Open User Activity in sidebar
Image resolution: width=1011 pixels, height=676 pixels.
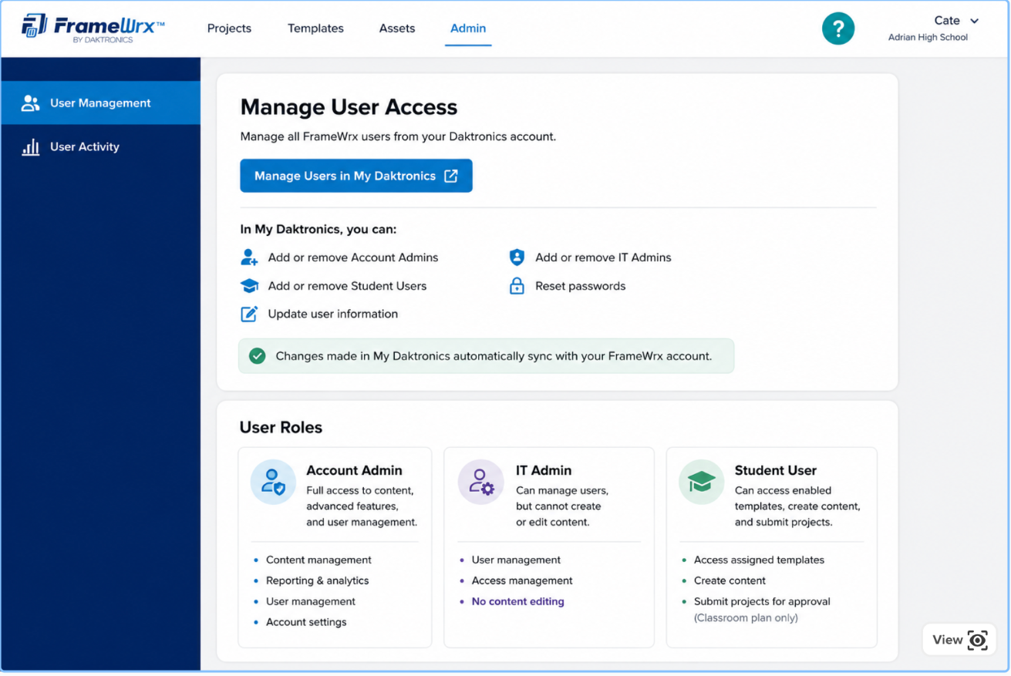101,147
